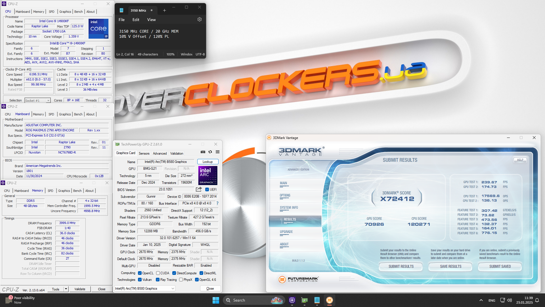Image resolution: width=545 pixels, height=307 pixels.
Task: Click the taskbar Search box
Action: tap(253, 300)
